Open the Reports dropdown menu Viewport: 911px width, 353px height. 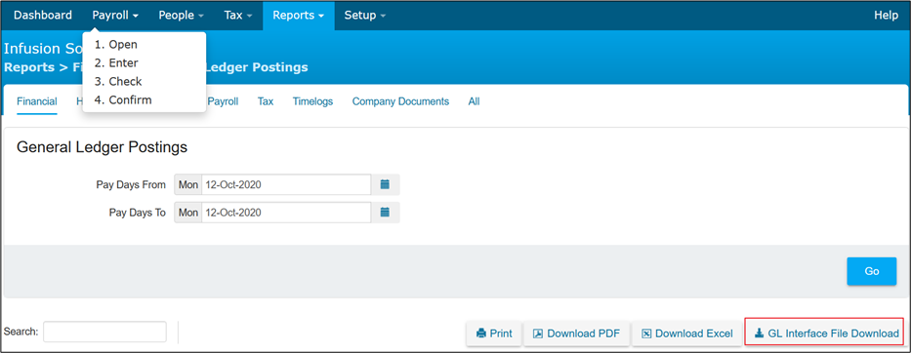pos(299,15)
